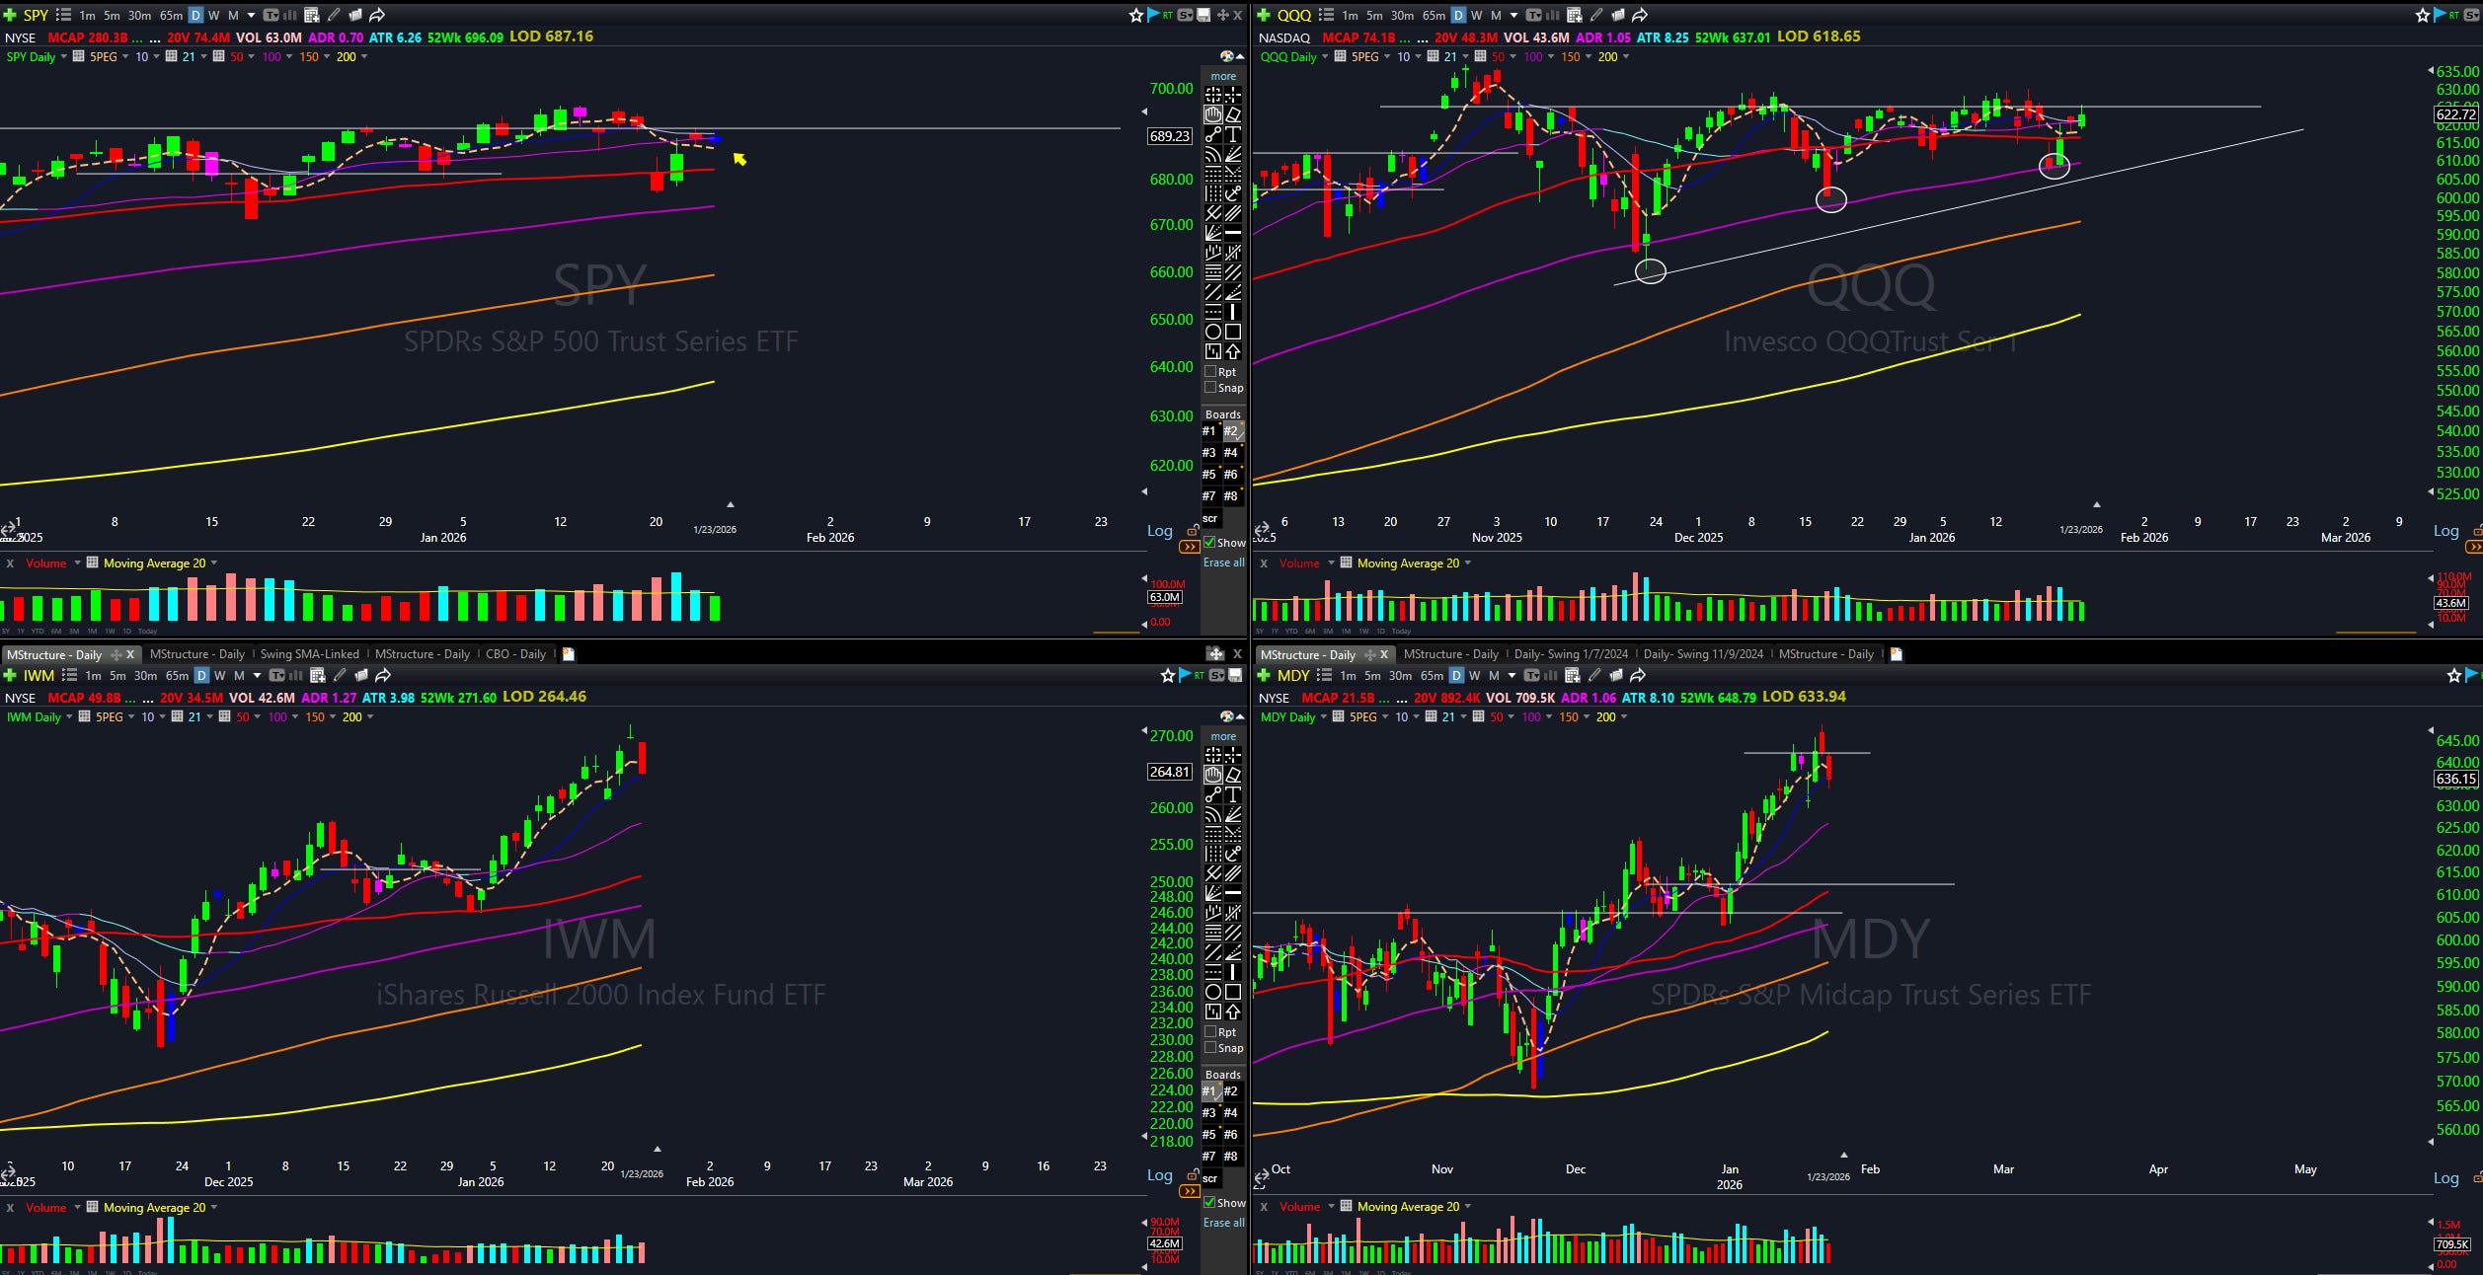
Task: Click the green plus icon next to QQQ
Action: [x=1263, y=15]
